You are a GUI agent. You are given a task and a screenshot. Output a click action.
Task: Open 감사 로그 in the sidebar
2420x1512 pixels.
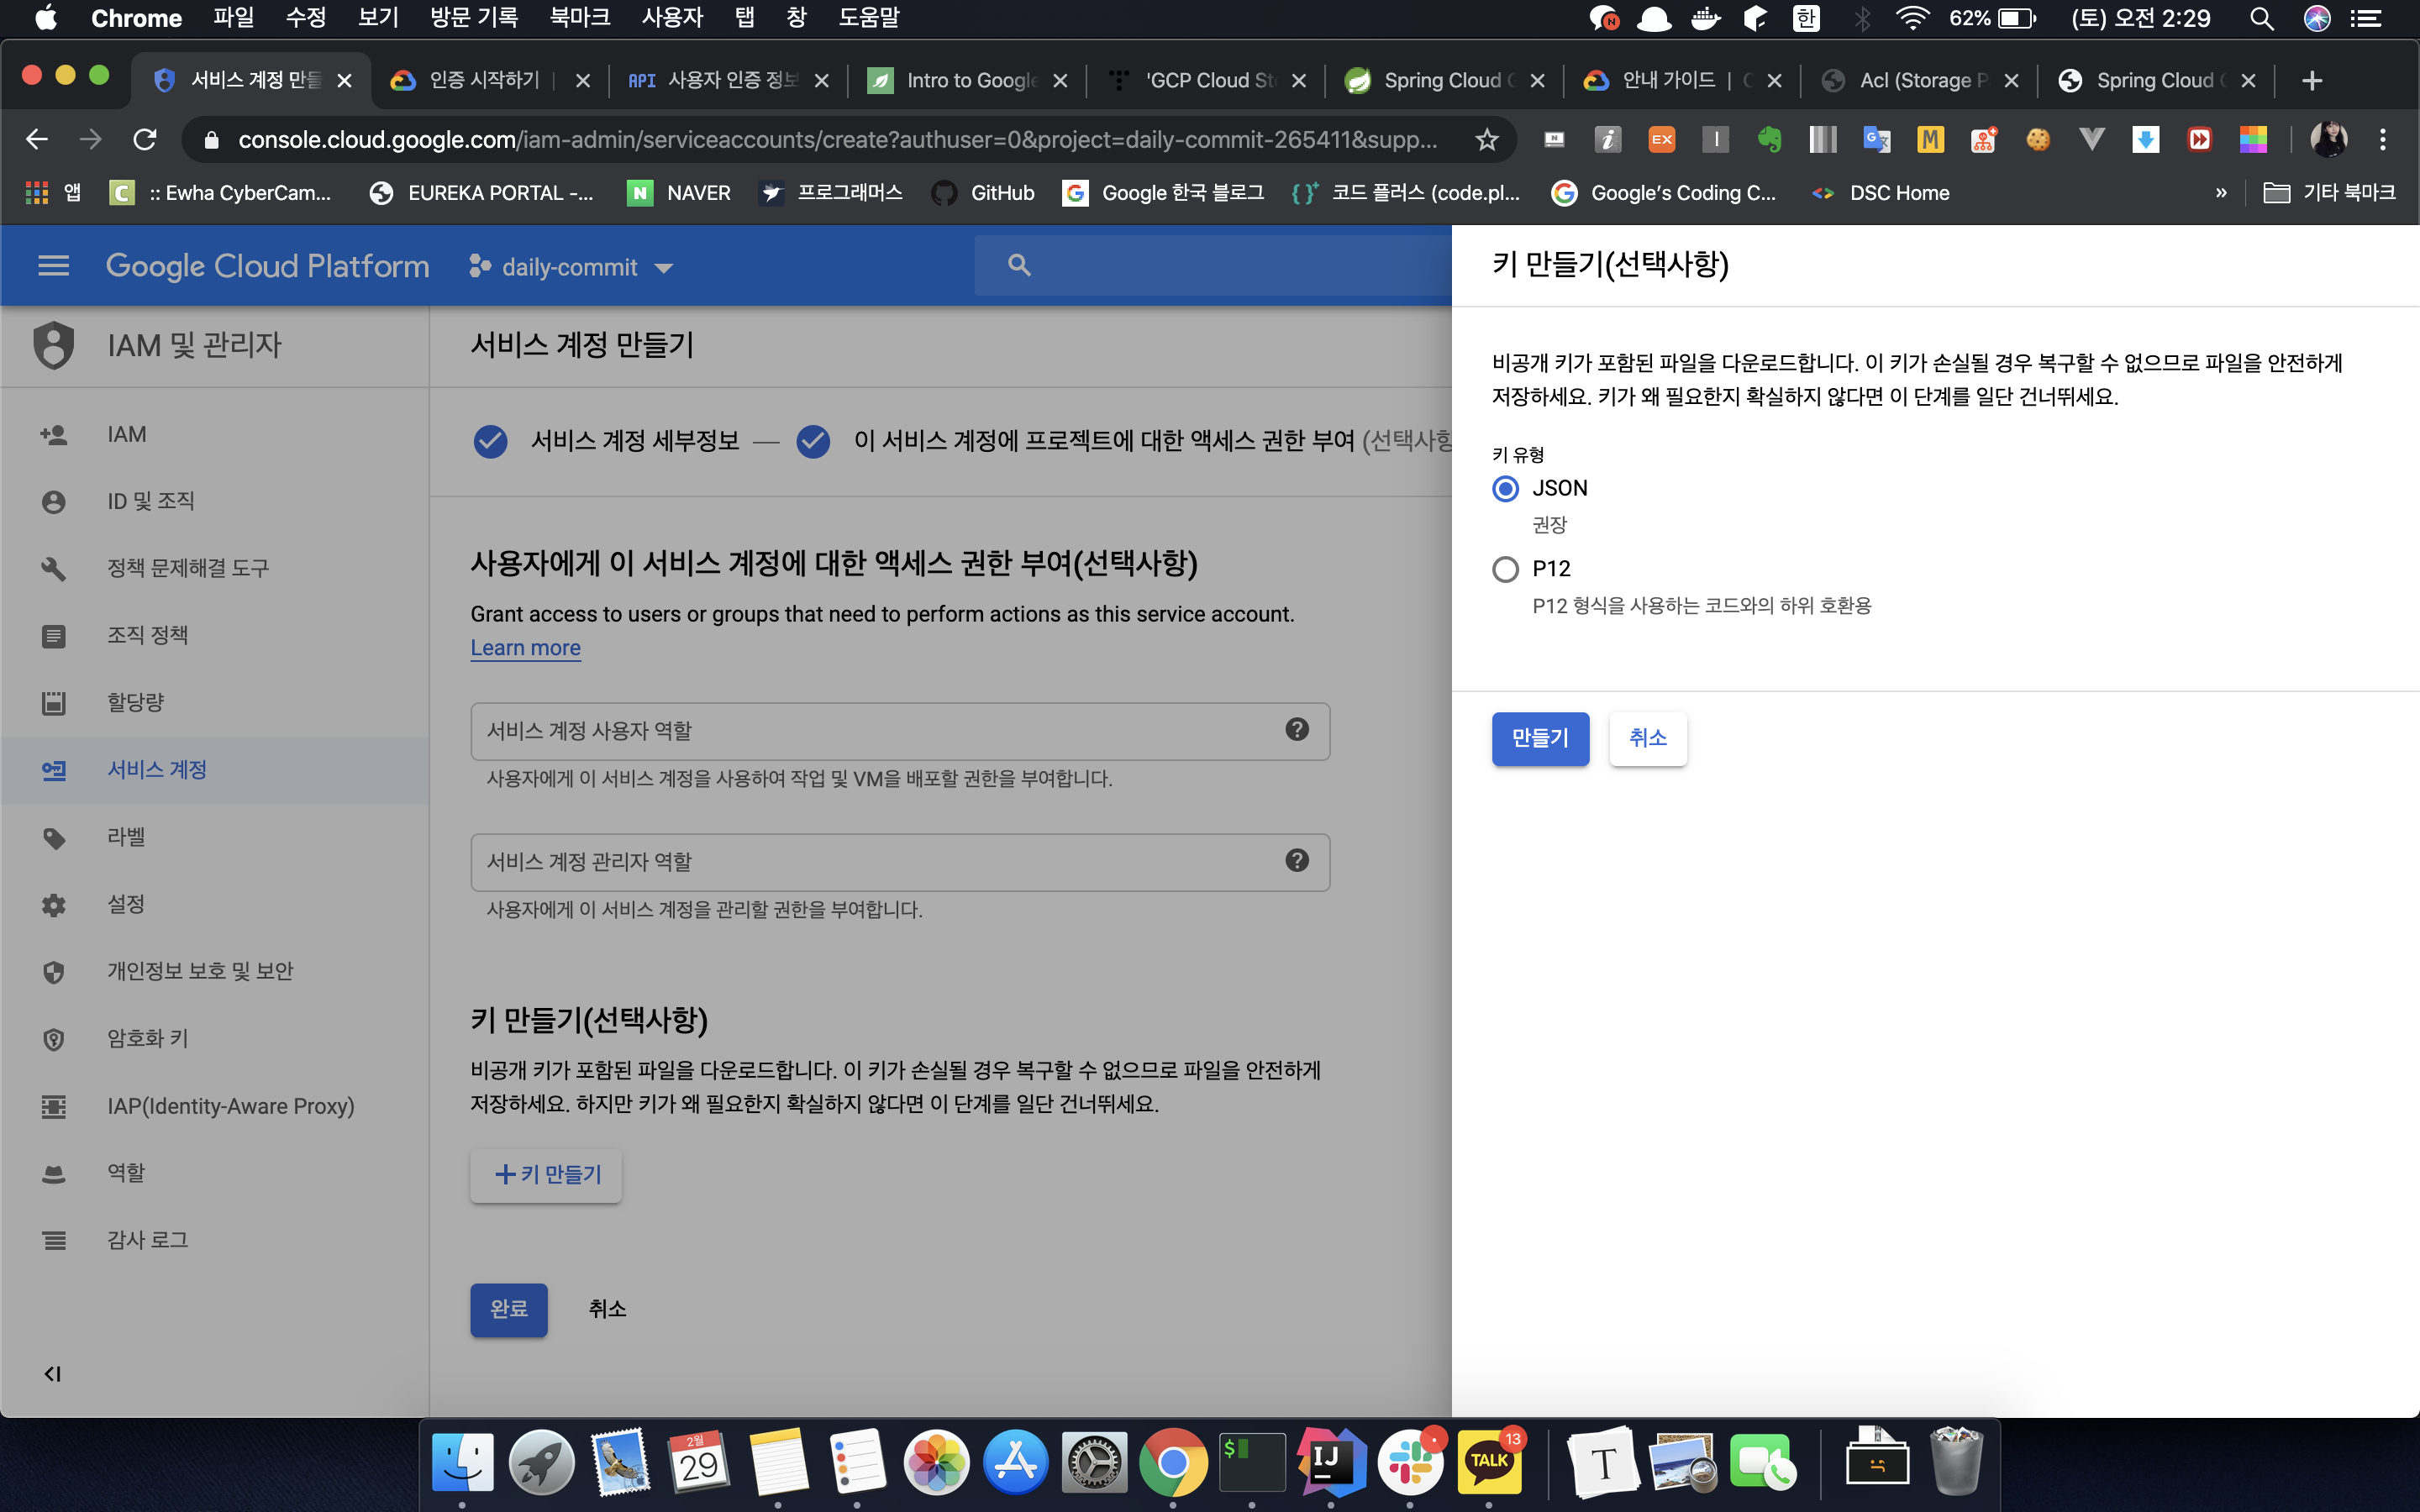coord(147,1240)
